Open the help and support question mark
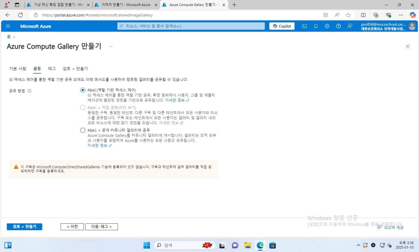This screenshot has height=252, width=419. tap(338, 26)
